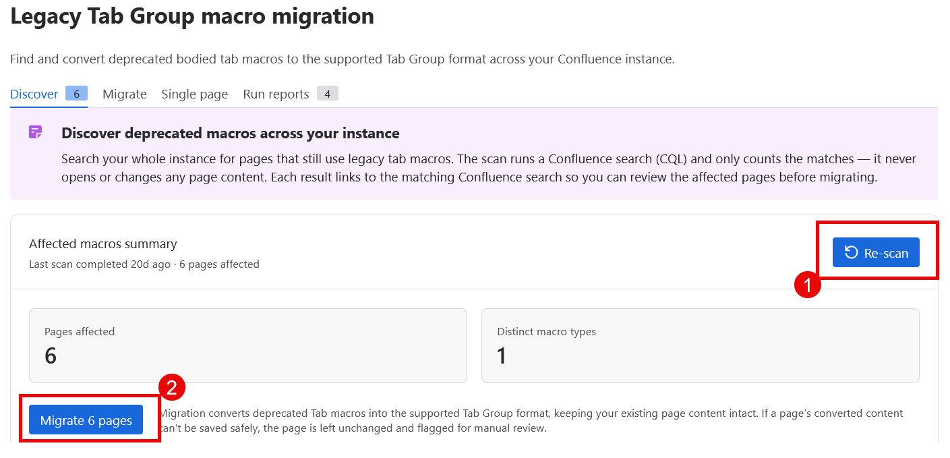Click the red annotation marker numbered 2
The height and width of the screenshot is (458, 950).
coord(172,387)
